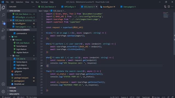Image resolution: width=175 pixels, height=98 pixels.
Task: Close the E2E_User.ts editor tab
Action: point(97,7)
